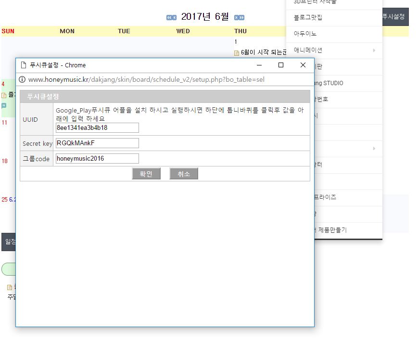Confirm settings with the 확인 button
Screen dimensions: 418x343
coord(146,174)
